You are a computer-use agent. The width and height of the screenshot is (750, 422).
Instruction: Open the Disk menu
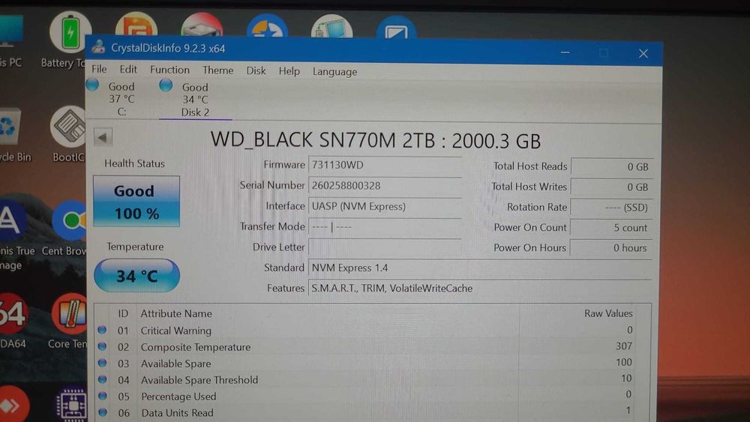(256, 70)
